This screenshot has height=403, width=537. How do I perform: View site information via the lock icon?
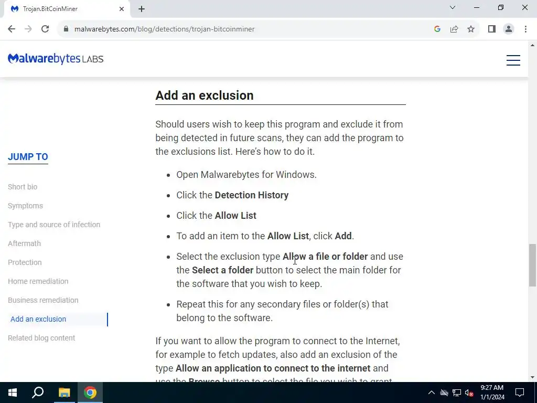click(66, 29)
